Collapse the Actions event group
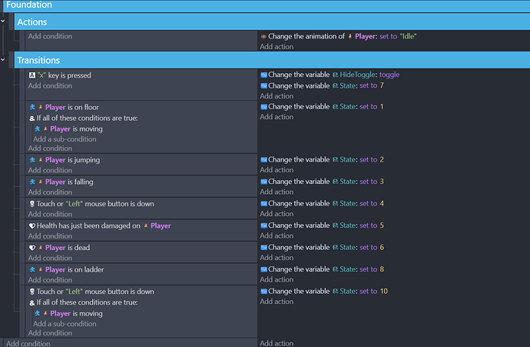This screenshot has width=530, height=347. pyautogui.click(x=3, y=22)
